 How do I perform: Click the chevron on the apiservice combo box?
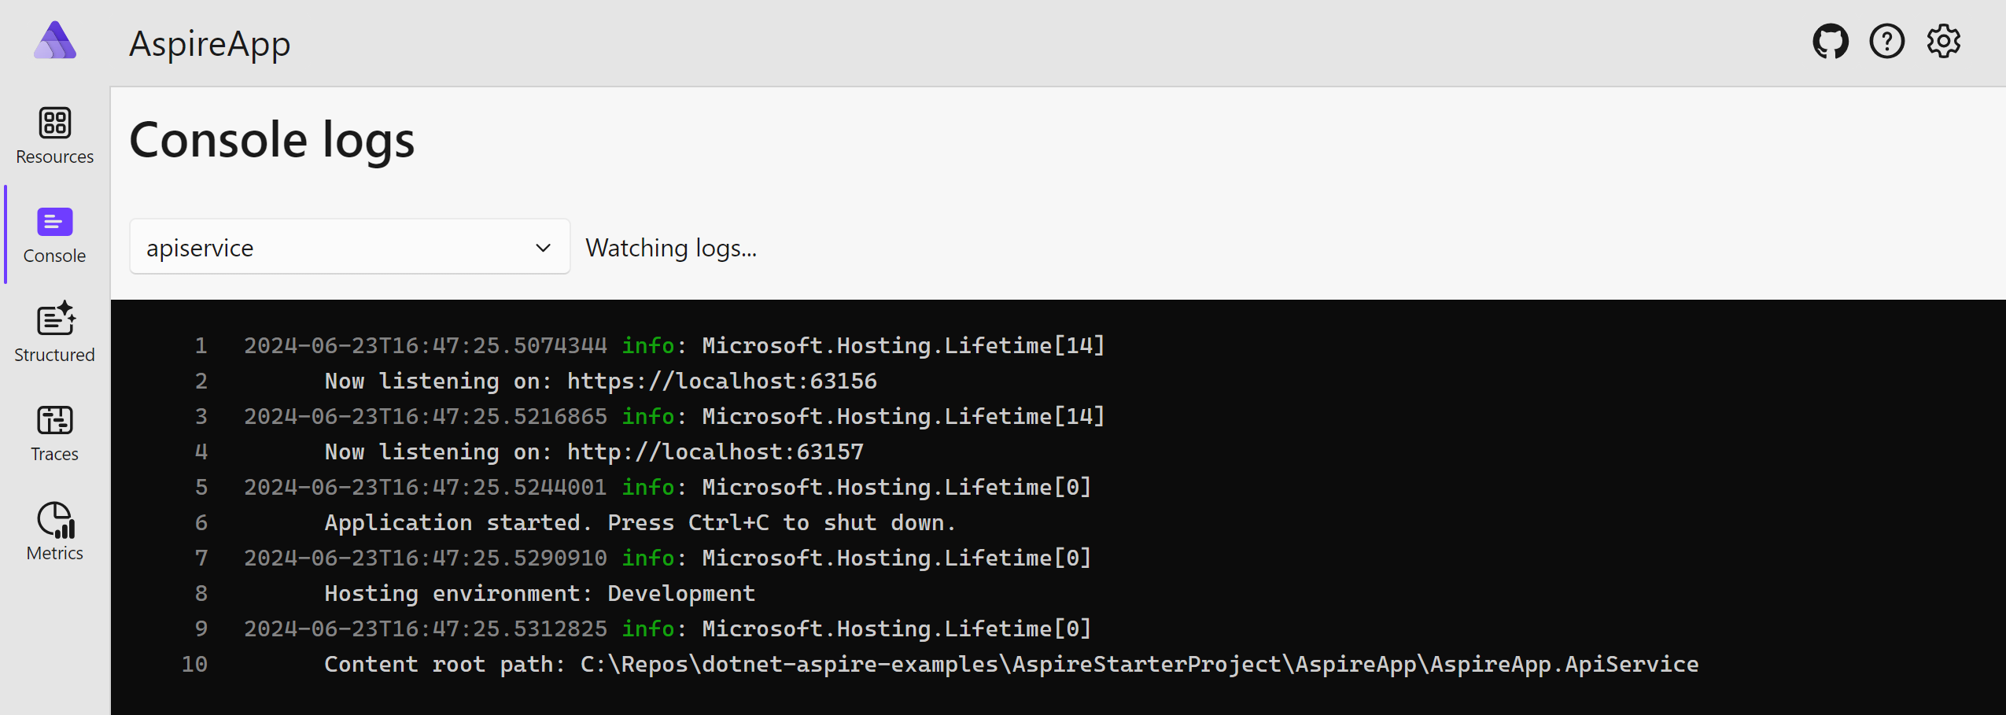click(543, 246)
